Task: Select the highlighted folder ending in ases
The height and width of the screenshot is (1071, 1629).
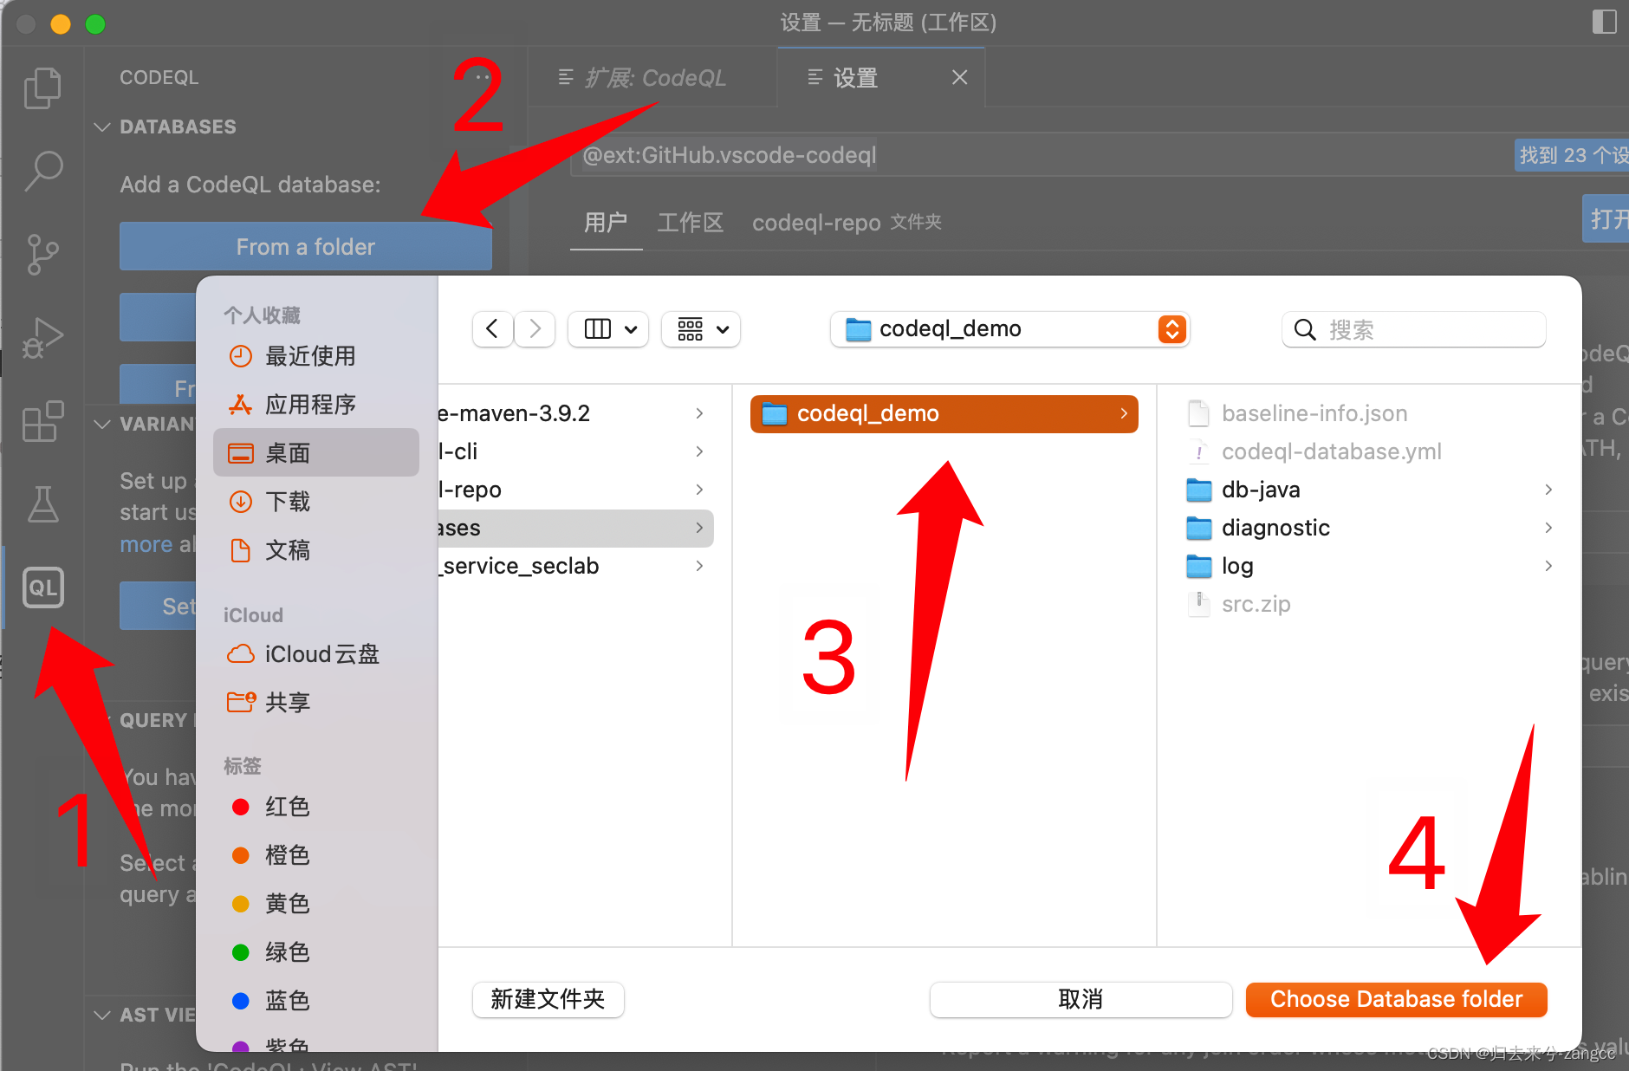Action: point(575,528)
